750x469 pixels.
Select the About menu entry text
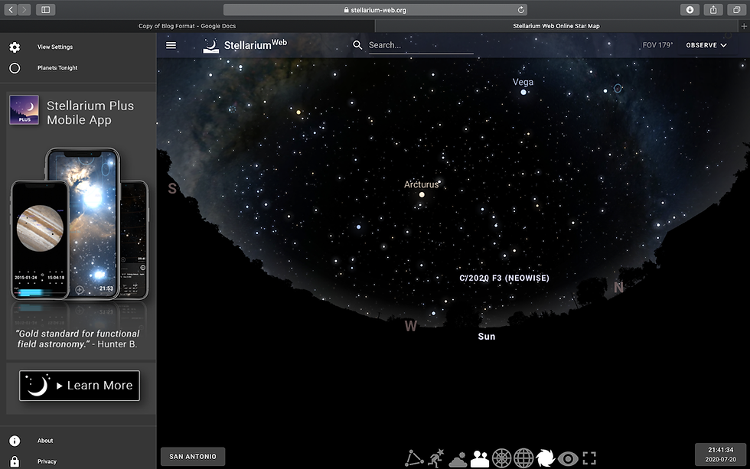(x=45, y=441)
